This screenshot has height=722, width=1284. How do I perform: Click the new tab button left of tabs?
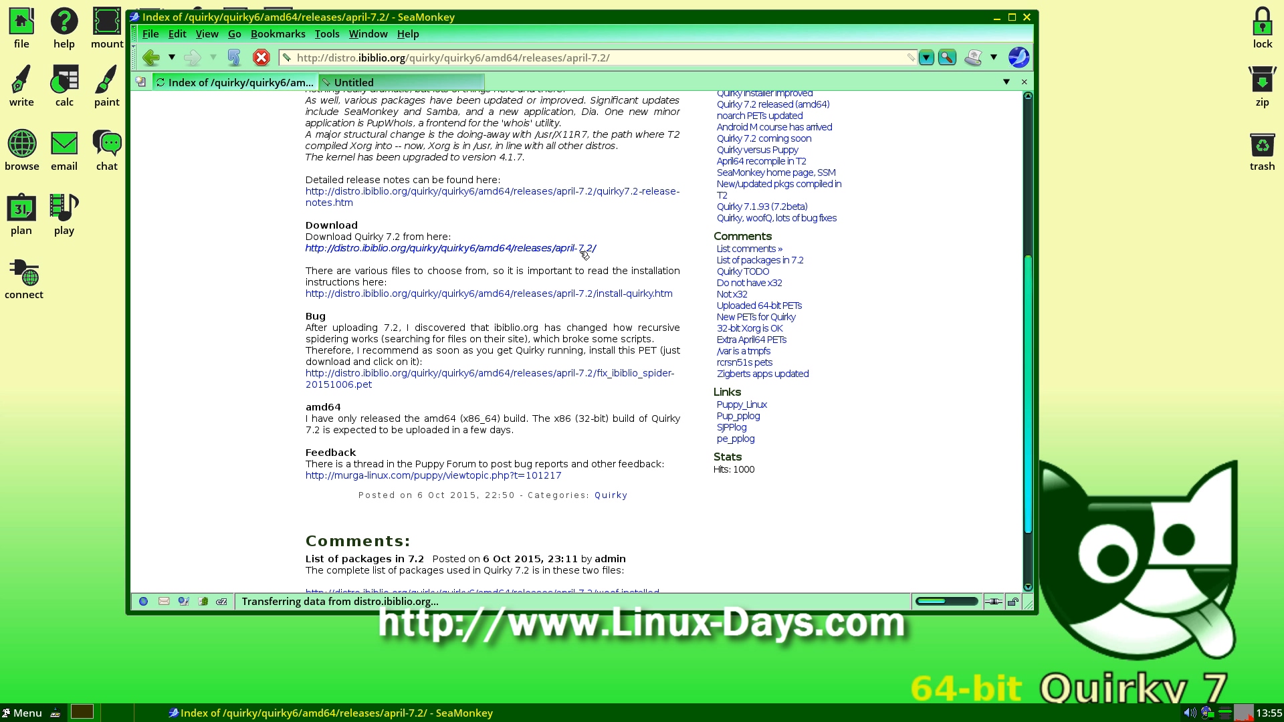(x=140, y=82)
